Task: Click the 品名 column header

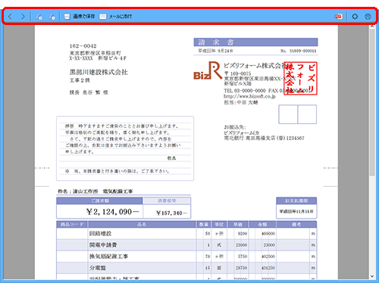Action: (x=142, y=224)
